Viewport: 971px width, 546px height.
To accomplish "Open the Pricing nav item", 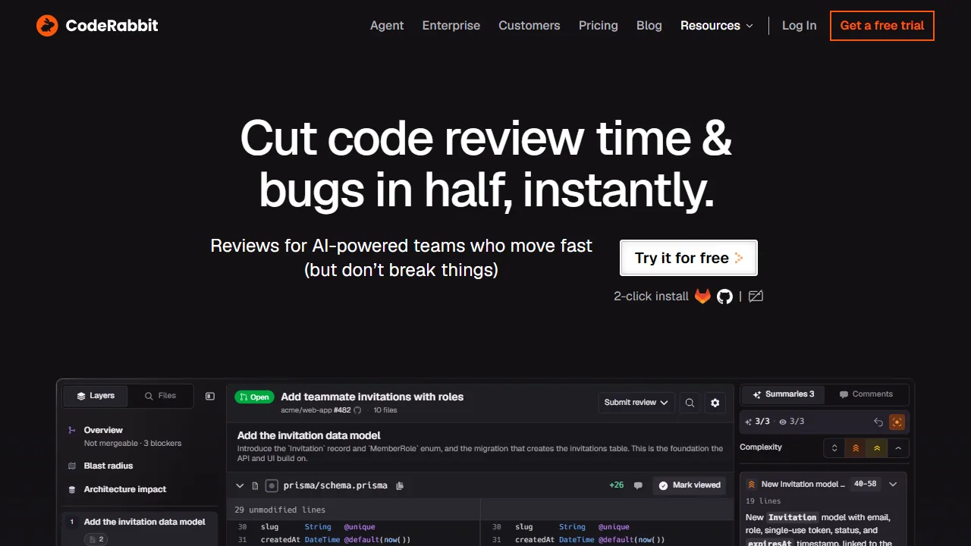I will 599,26.
